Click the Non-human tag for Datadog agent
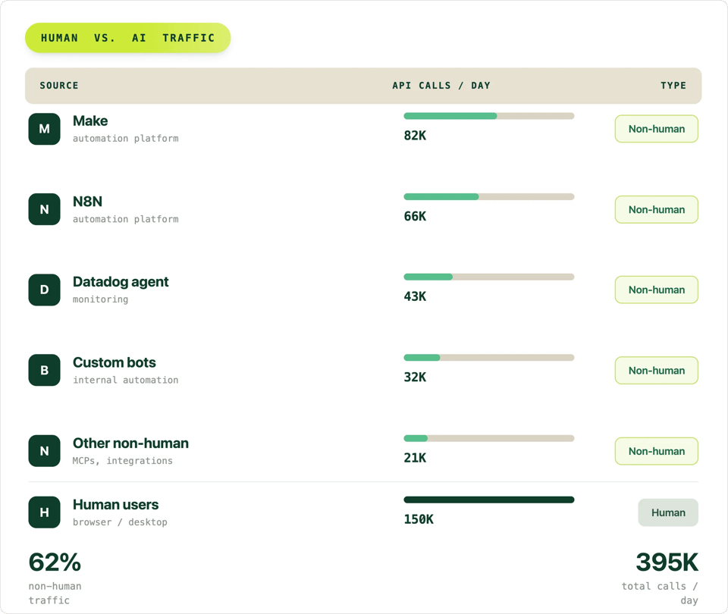 657,290
